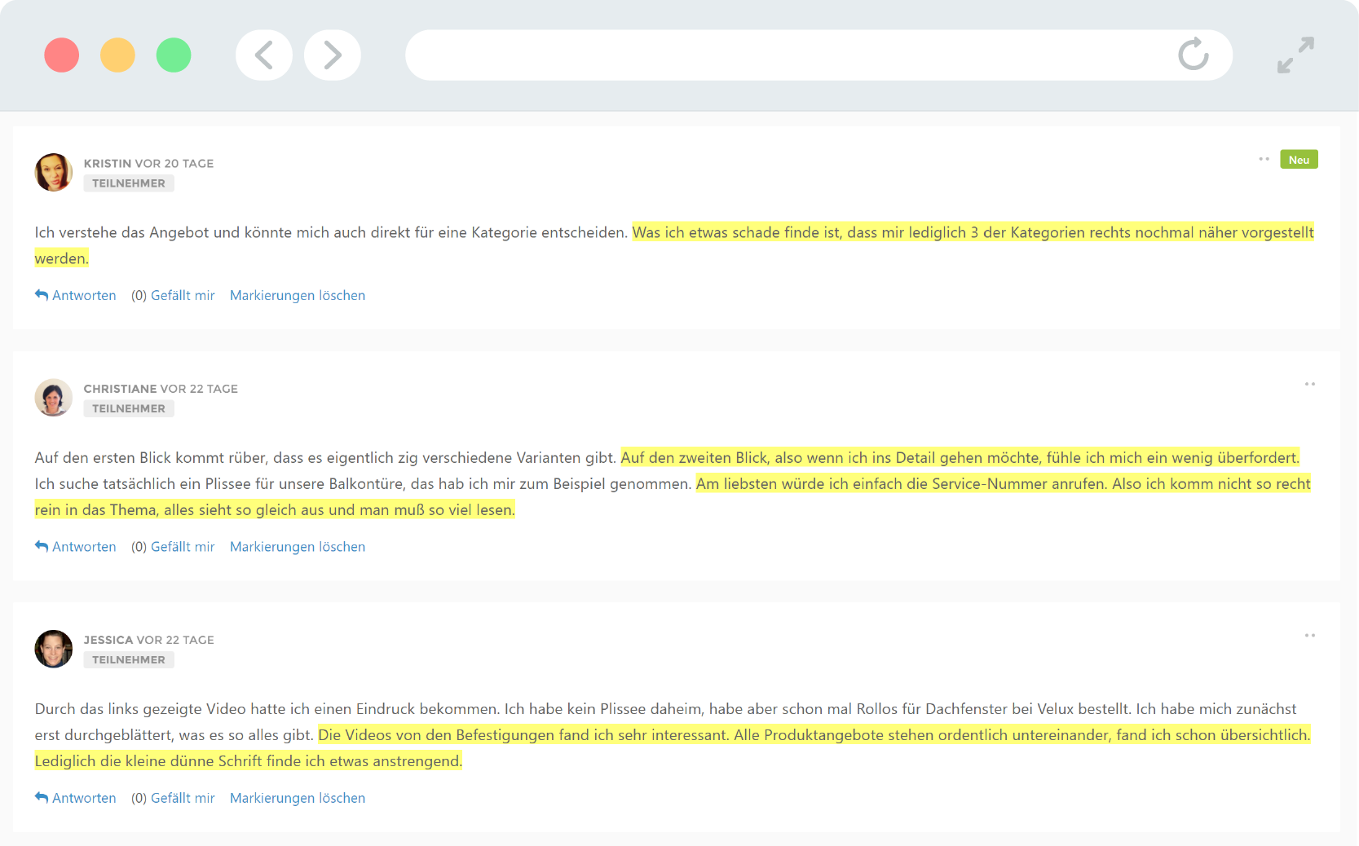Click the name CHRISTIANE in the comment header
1359x846 pixels.
(121, 389)
